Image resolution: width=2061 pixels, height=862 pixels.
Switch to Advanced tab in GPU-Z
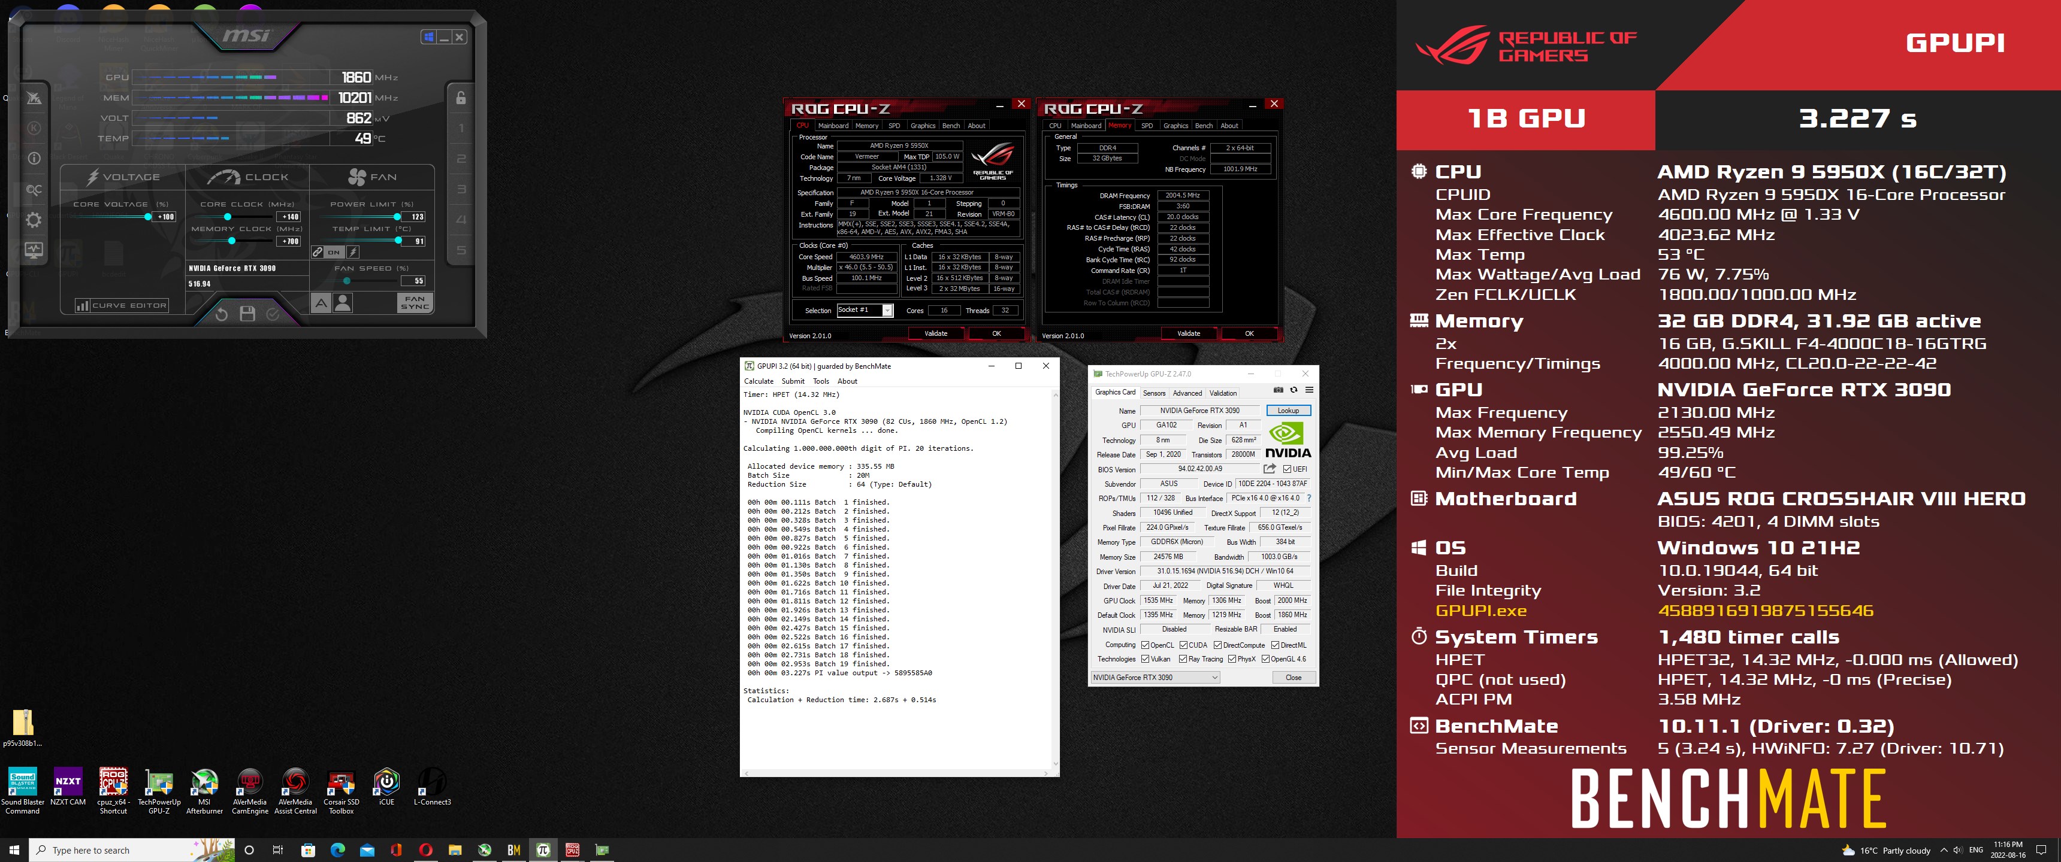click(1187, 393)
